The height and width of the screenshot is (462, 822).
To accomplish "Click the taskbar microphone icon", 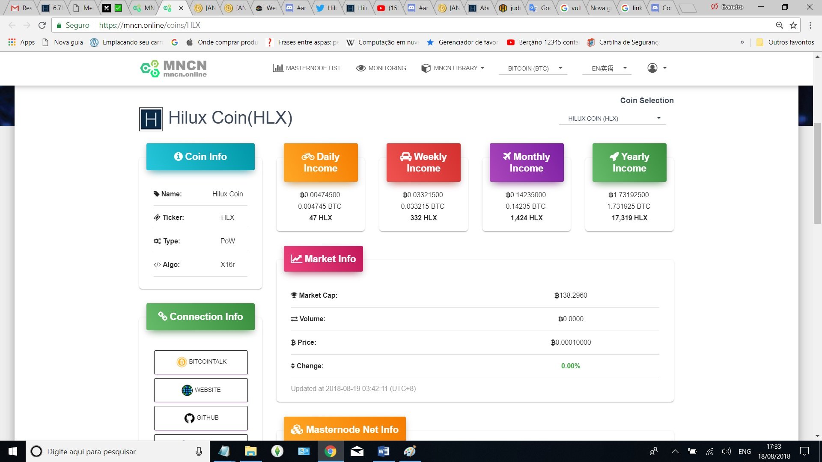I will pos(199,451).
